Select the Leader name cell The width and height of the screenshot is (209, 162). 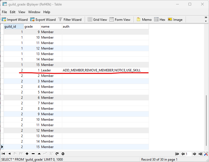(51, 70)
